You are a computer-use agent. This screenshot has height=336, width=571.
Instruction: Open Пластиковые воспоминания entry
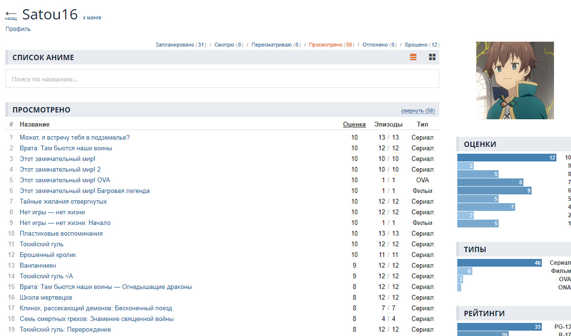click(x=61, y=234)
